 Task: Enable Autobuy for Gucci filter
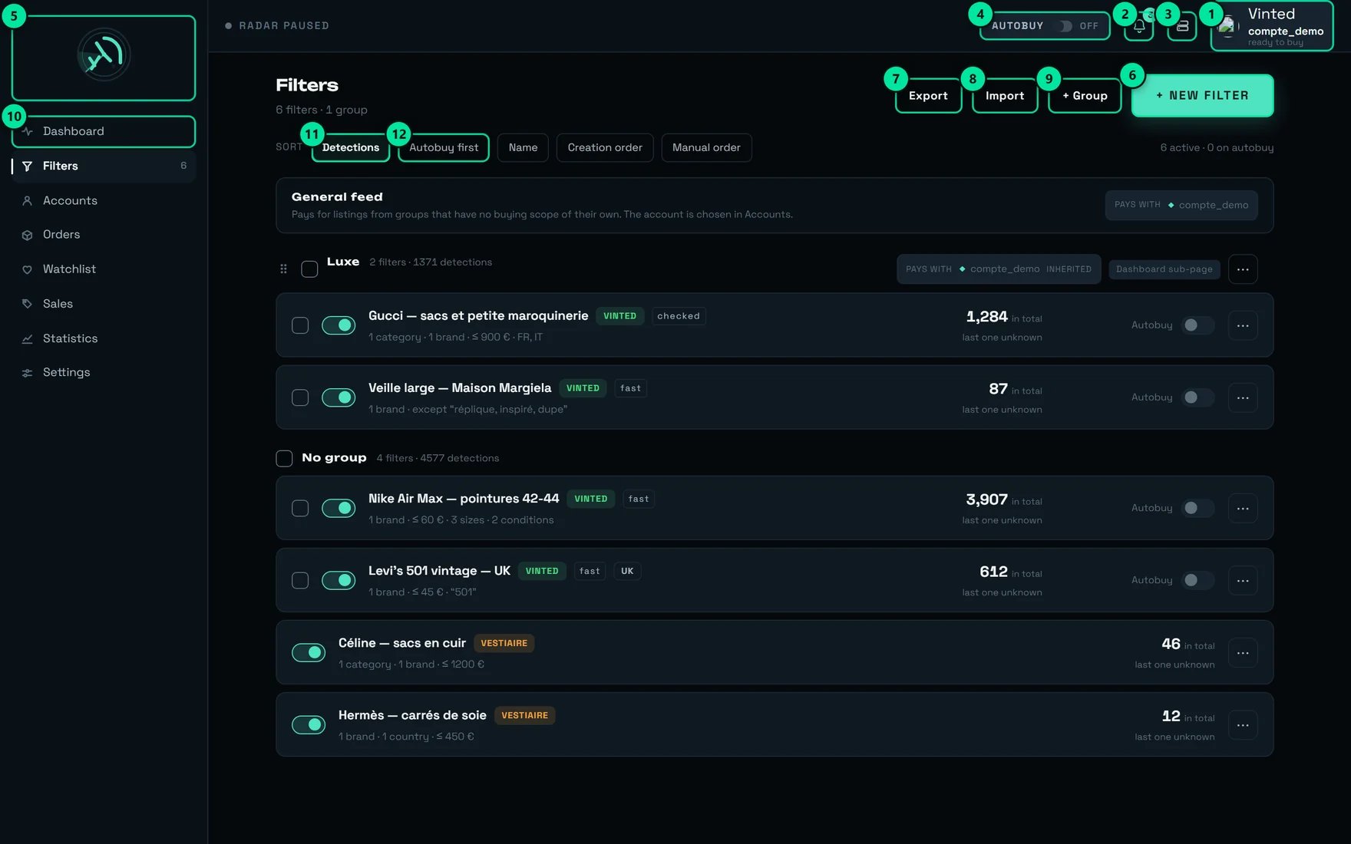(1197, 325)
